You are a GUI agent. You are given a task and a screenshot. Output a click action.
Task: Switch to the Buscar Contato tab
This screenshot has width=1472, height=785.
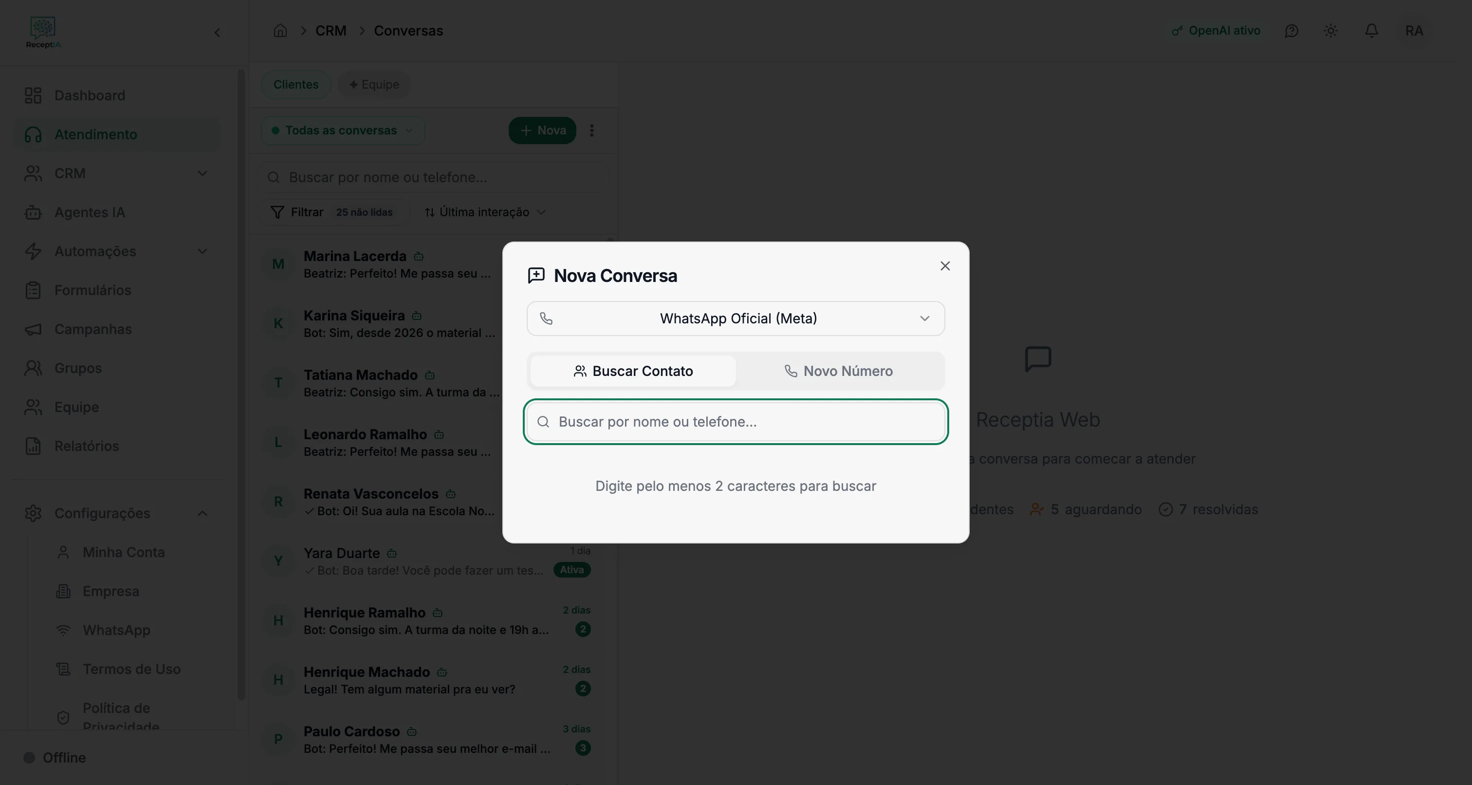pyautogui.click(x=633, y=371)
